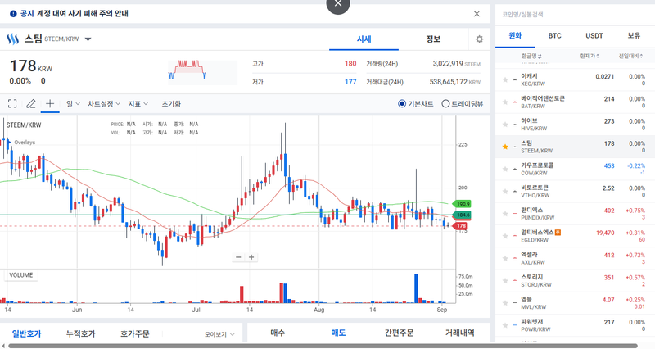Star the 이캐시 XEC/KRW row
This screenshot has height=349, width=655.
[505, 79]
